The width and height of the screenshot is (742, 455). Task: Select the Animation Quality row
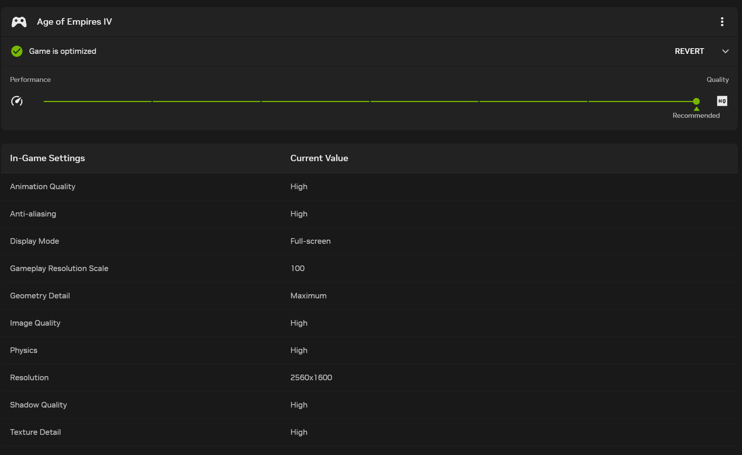(x=43, y=187)
